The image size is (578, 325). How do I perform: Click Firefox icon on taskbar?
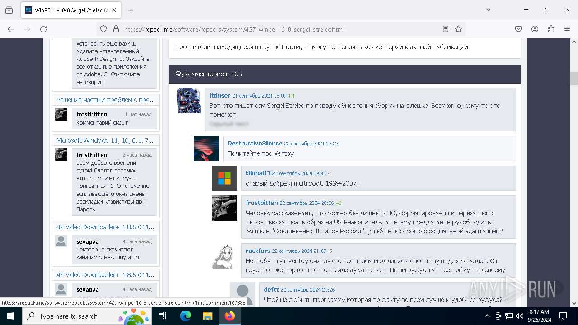229,316
